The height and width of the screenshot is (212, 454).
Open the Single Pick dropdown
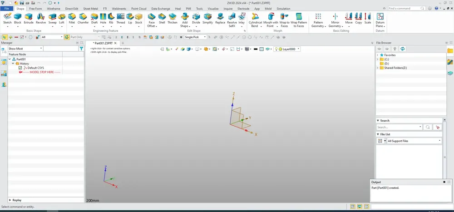coord(195,37)
